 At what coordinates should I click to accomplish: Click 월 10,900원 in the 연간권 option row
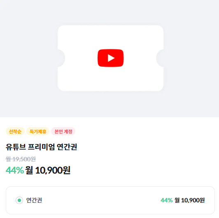point(189,200)
